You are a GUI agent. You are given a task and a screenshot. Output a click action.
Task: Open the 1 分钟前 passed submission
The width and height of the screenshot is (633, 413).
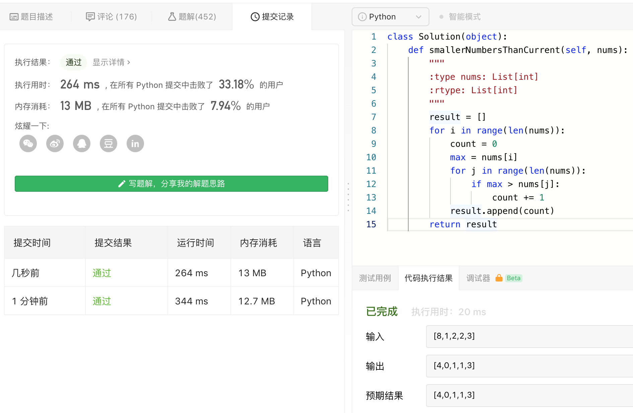tap(102, 301)
